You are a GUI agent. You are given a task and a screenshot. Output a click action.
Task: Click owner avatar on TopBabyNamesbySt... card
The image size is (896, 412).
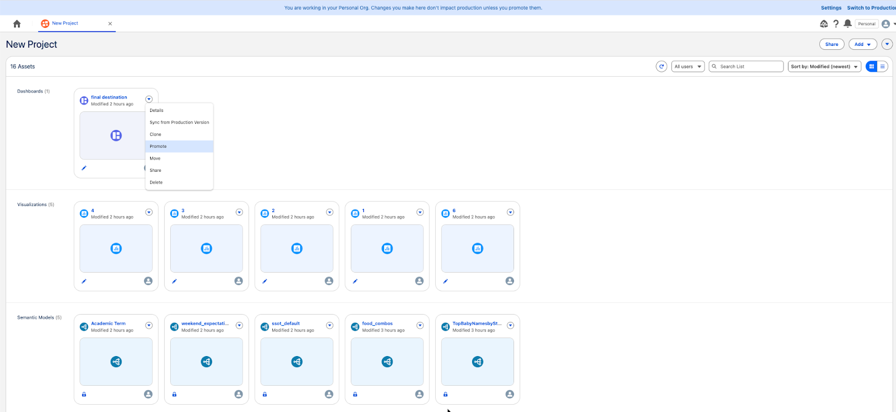pyautogui.click(x=510, y=394)
